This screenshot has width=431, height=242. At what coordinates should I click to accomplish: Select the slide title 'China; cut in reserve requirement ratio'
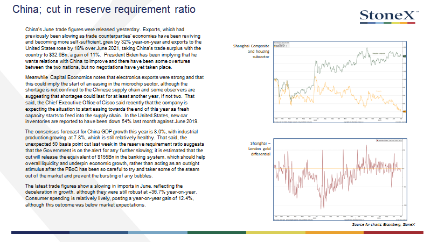coord(104,9)
